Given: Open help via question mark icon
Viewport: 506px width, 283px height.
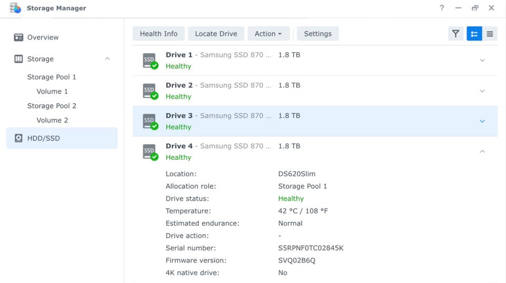Looking at the screenshot, I should pos(442,8).
